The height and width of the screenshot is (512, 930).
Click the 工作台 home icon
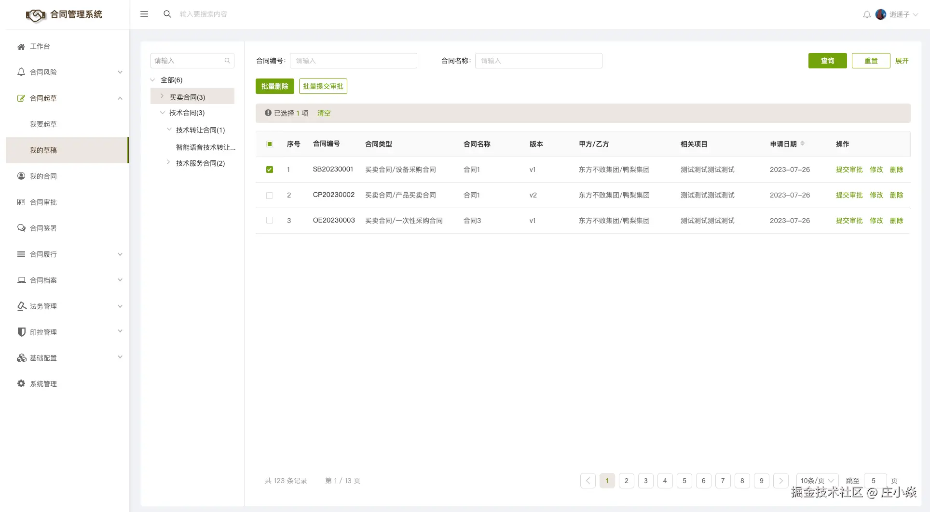pos(21,47)
